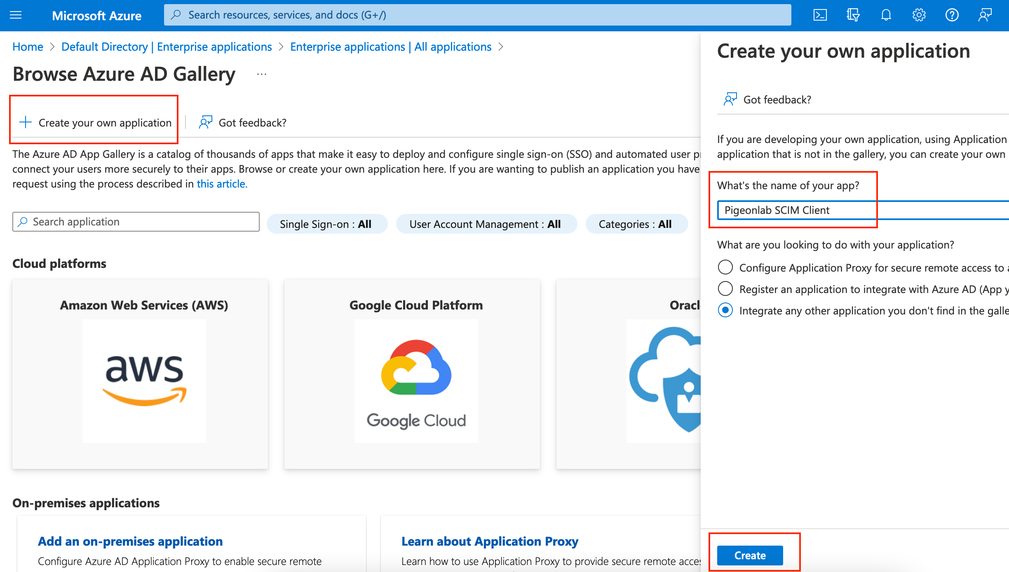
Task: Click the Create button in the panel
Action: [750, 555]
